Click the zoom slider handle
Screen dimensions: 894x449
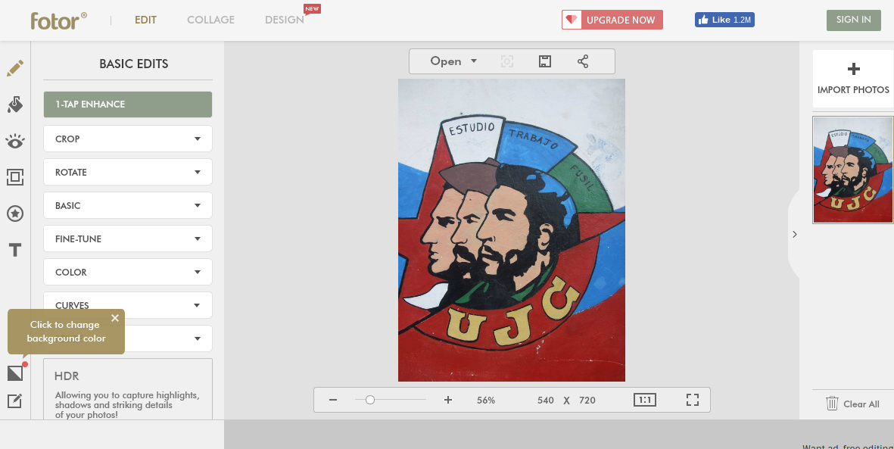pyautogui.click(x=370, y=400)
